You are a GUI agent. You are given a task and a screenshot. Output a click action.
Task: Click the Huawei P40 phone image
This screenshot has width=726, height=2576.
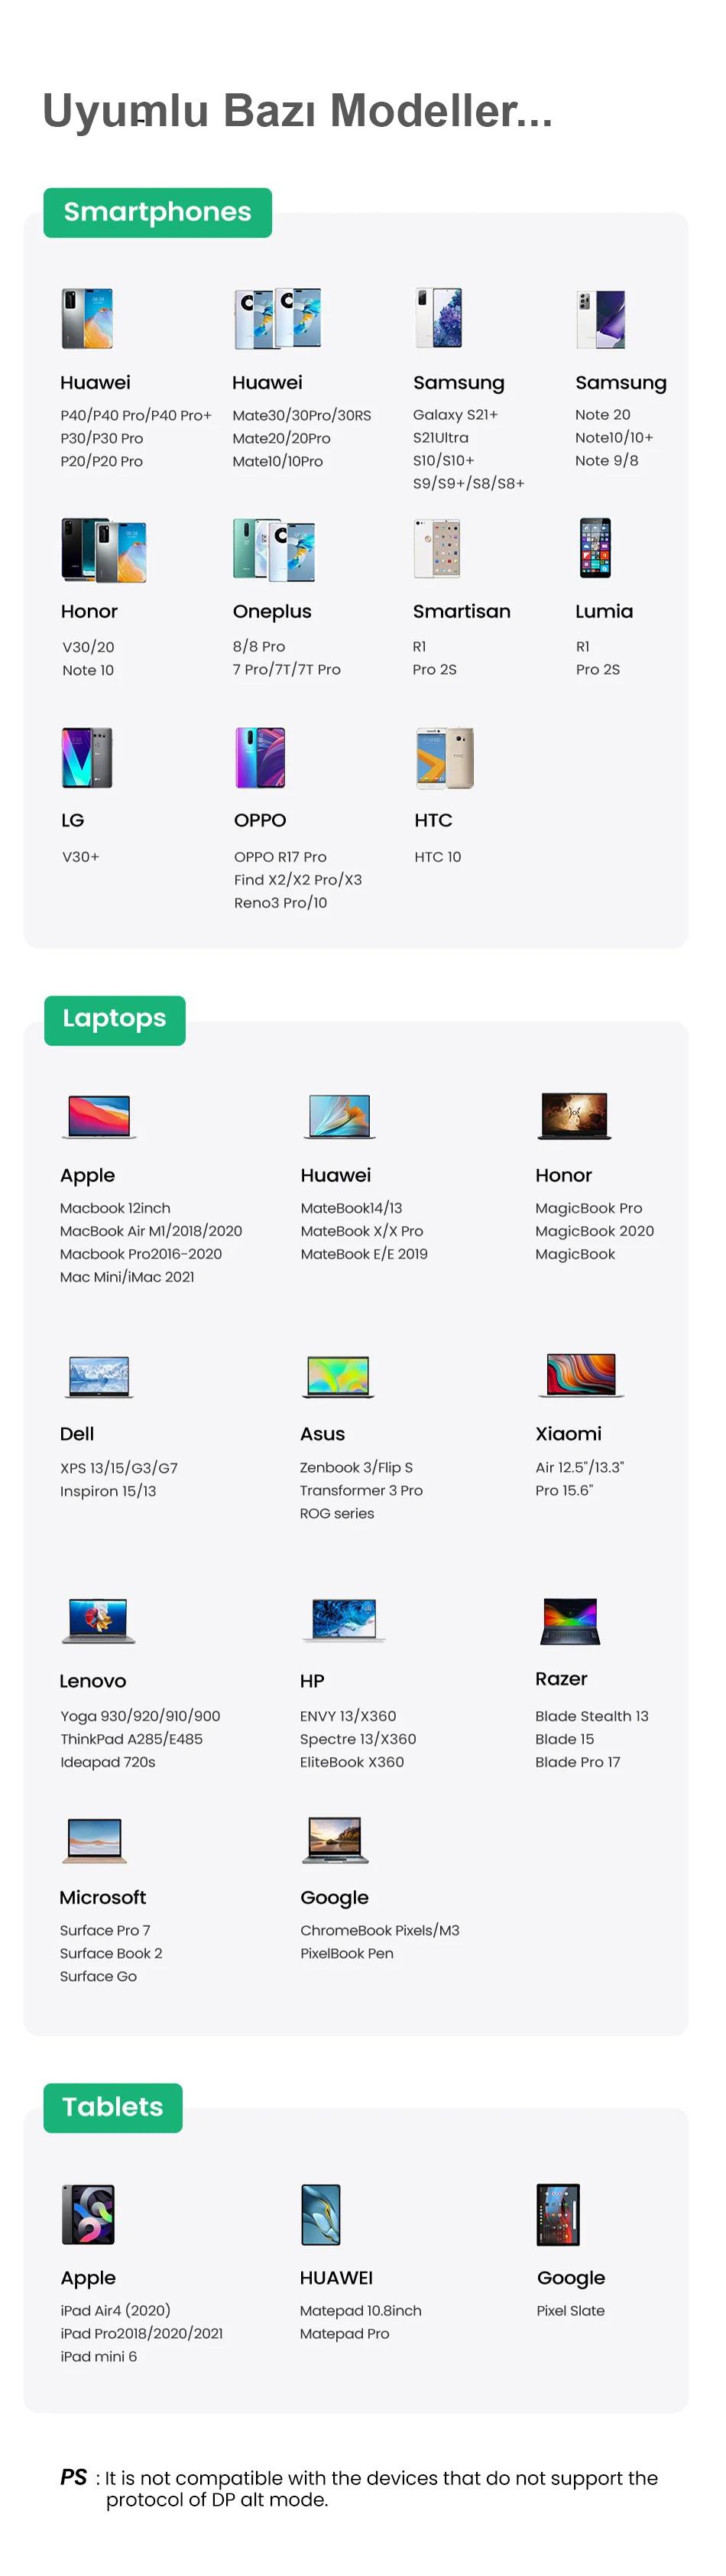pos(87,319)
